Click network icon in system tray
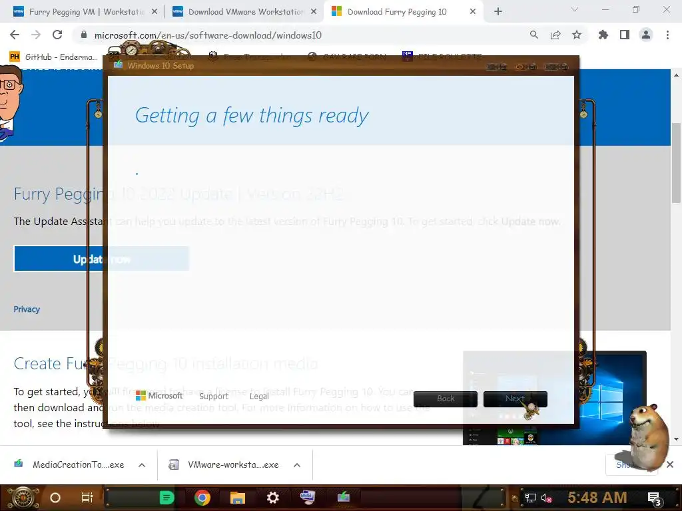Image resolution: width=682 pixels, height=511 pixels. tap(531, 498)
